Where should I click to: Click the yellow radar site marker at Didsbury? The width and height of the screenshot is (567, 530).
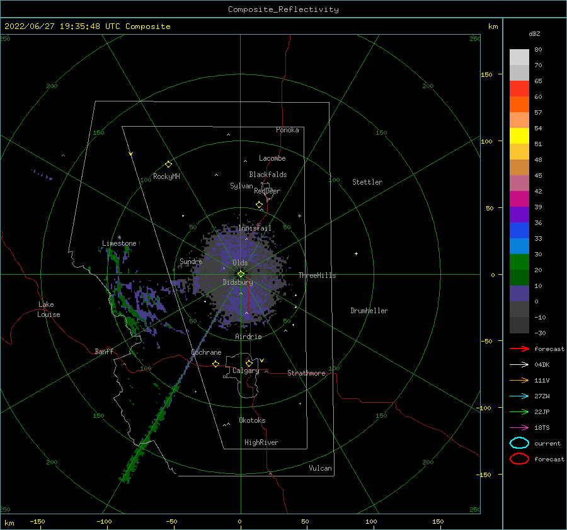[x=241, y=274]
